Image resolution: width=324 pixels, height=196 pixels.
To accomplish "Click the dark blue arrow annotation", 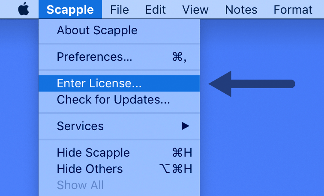I will (x=252, y=84).
